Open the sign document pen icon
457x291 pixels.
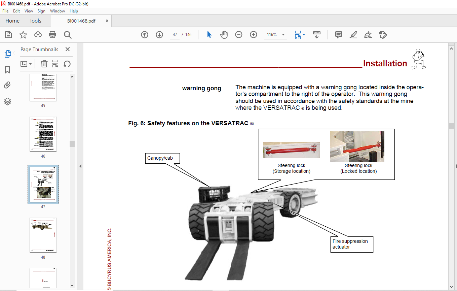click(368, 35)
